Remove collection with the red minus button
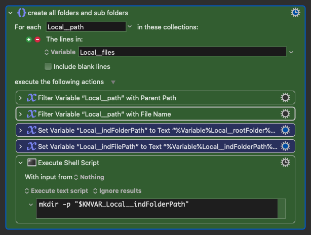The image size is (311, 235). coord(37,39)
